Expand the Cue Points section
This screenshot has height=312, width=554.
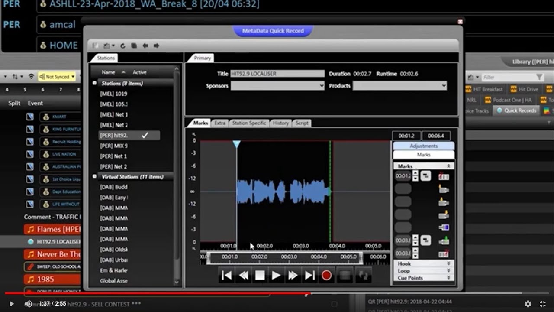pos(423,278)
